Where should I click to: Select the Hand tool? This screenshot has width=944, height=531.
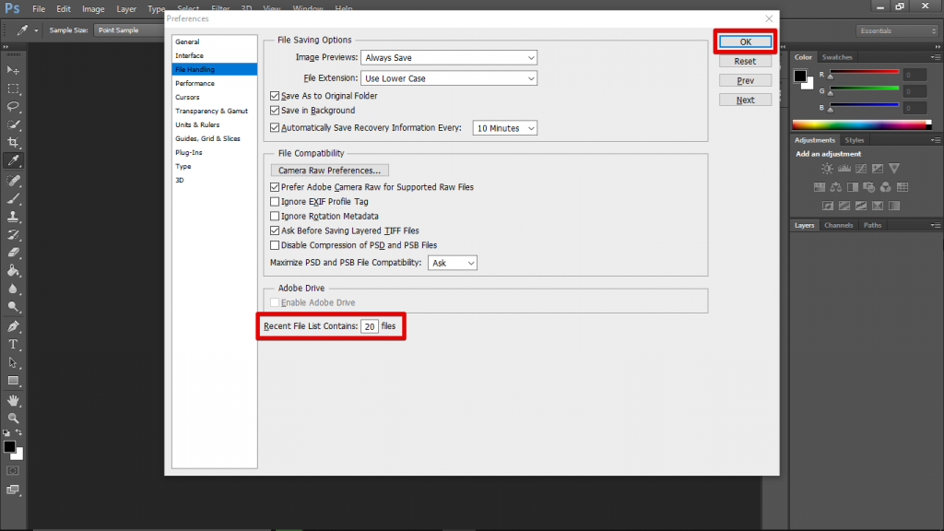tap(13, 400)
